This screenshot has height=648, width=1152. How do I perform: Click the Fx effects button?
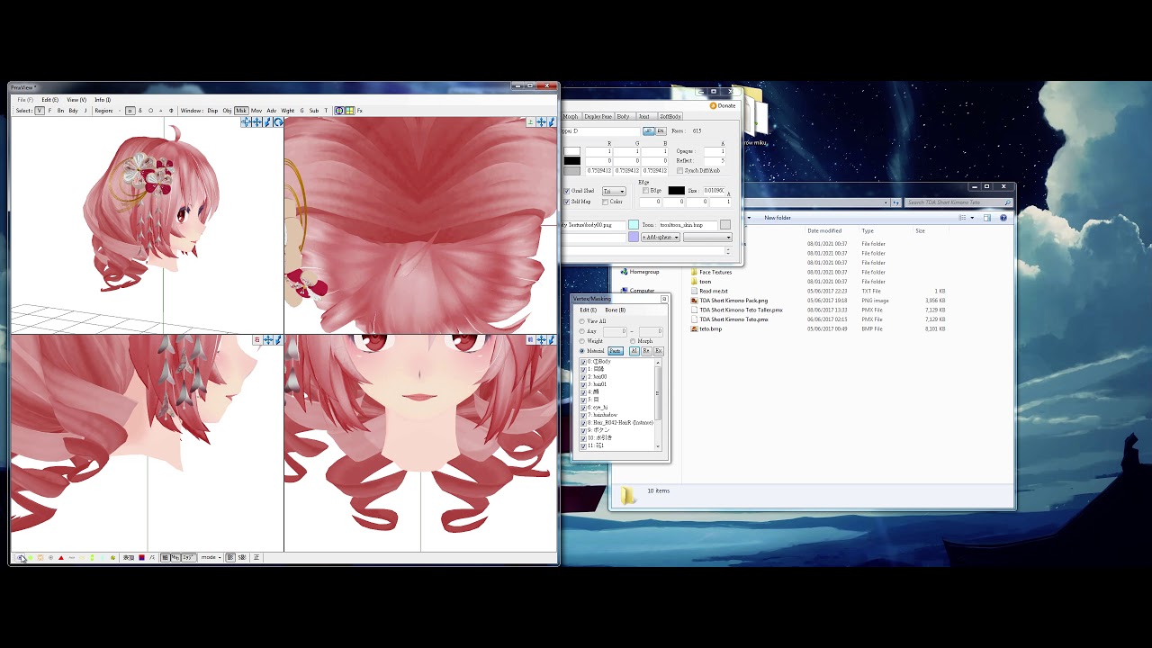[x=359, y=111]
